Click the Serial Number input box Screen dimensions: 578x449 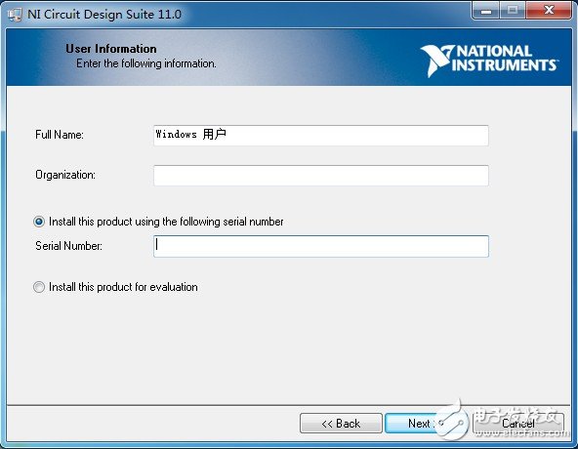click(x=321, y=246)
